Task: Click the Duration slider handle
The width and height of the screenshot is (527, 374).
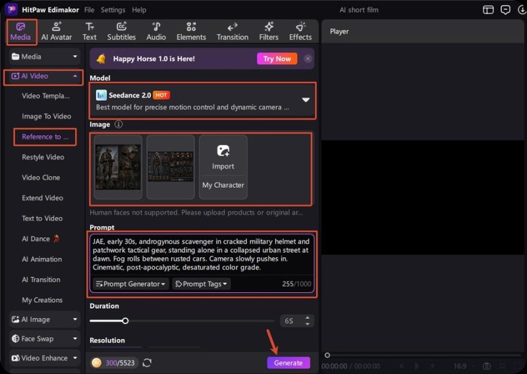Action: tap(125, 321)
